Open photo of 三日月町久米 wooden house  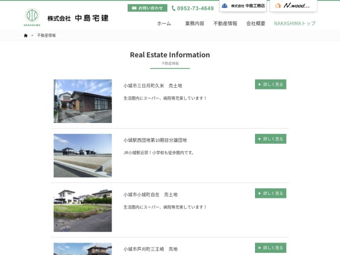(83, 101)
